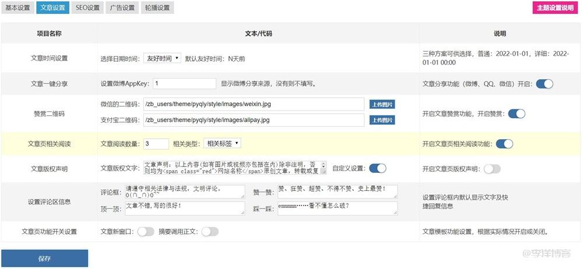Go to the 广告设置 tab

coord(122,8)
